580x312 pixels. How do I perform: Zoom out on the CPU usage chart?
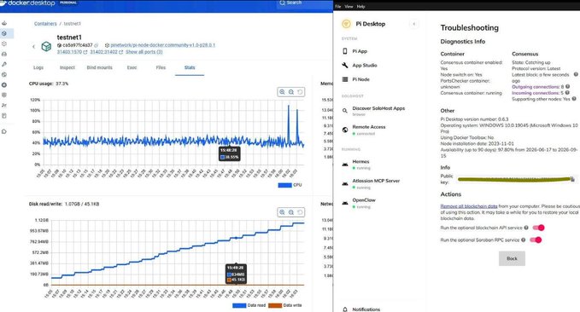[x=291, y=92]
